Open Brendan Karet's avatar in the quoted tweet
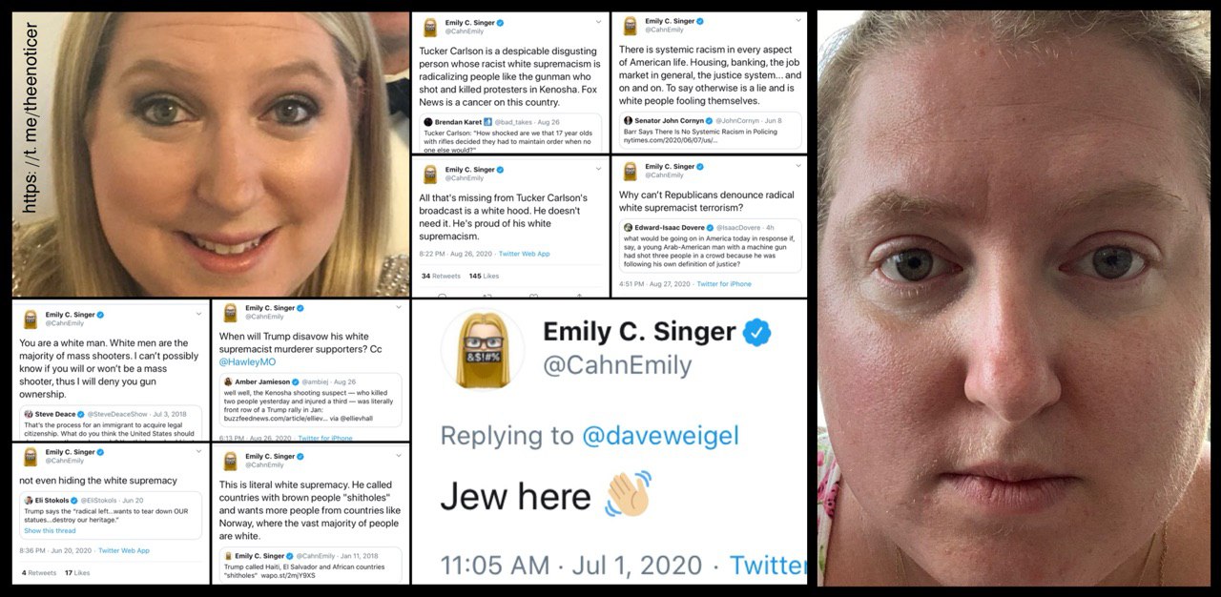This screenshot has height=597, width=1221. 429,122
